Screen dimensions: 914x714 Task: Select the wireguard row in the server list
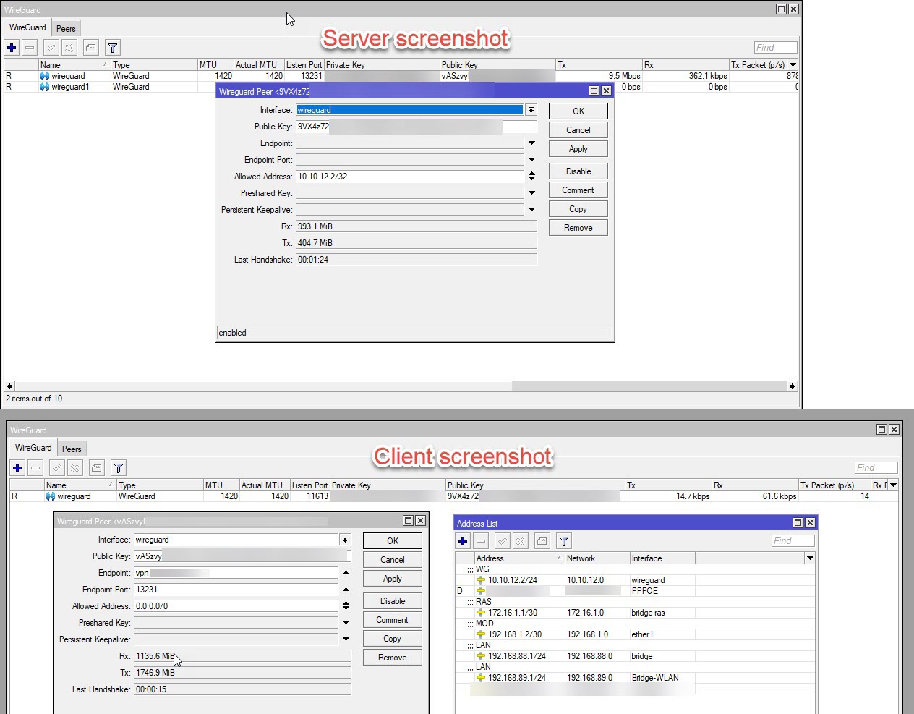point(401,76)
